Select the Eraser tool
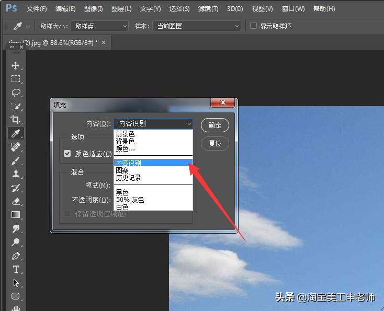Image resolution: width=384 pixels, height=311 pixels. [16, 201]
